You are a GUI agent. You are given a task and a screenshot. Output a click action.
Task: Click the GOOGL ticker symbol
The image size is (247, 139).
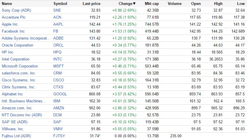click(x=60, y=94)
